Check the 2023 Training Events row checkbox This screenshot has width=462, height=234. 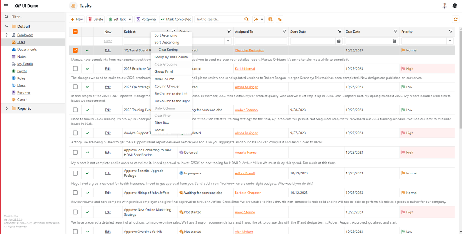pos(75,110)
